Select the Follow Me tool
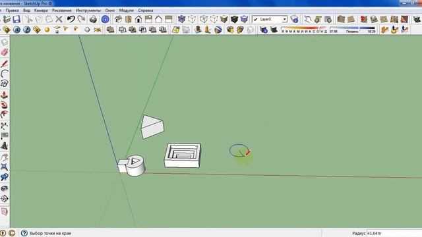Viewport: 422px width, 237px height. tap(5, 105)
